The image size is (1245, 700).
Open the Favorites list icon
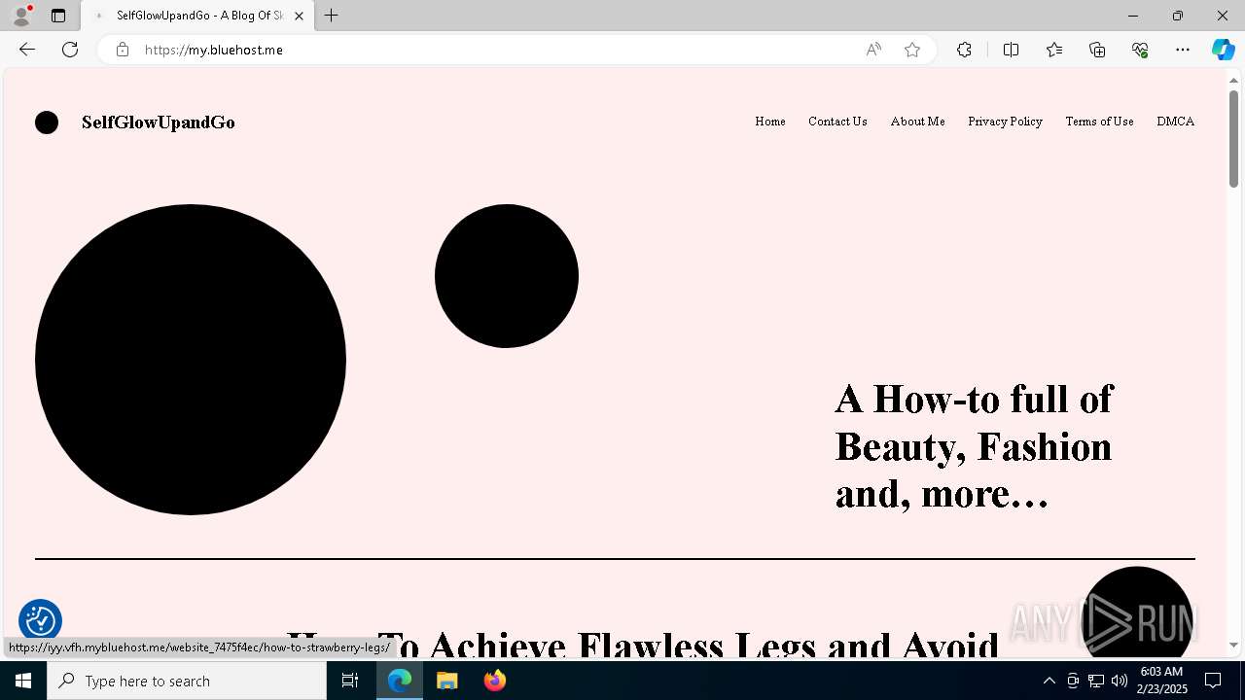[x=1054, y=50]
